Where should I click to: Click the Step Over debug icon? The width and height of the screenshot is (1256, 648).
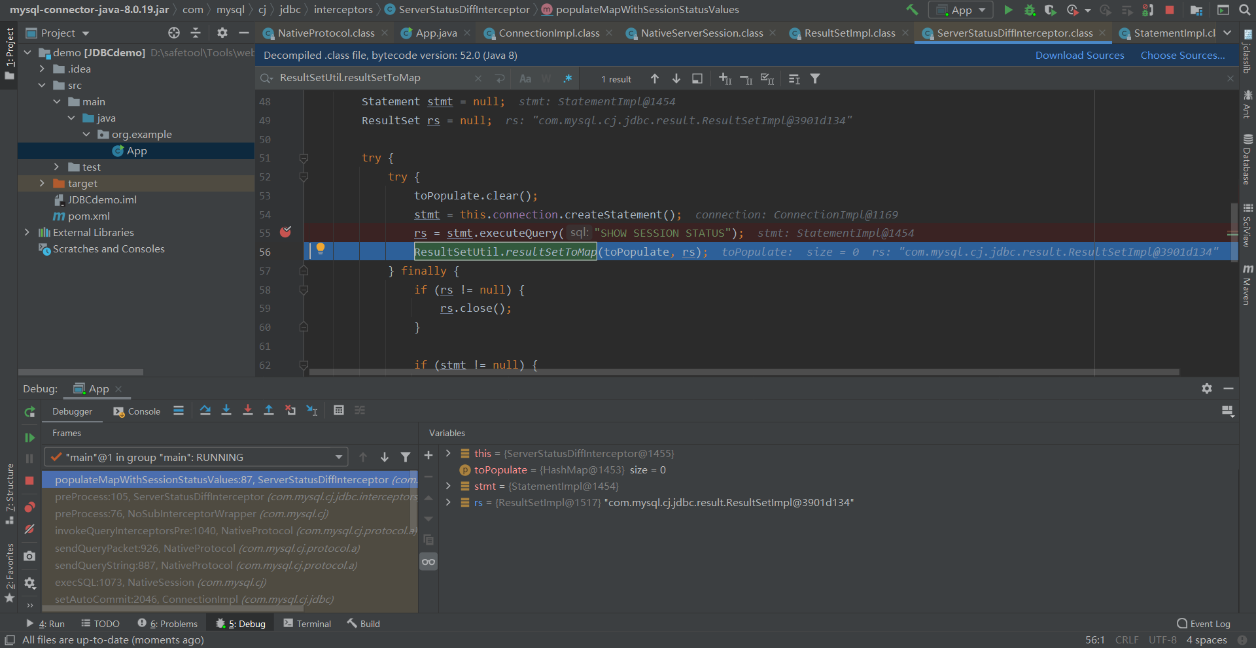pyautogui.click(x=205, y=411)
